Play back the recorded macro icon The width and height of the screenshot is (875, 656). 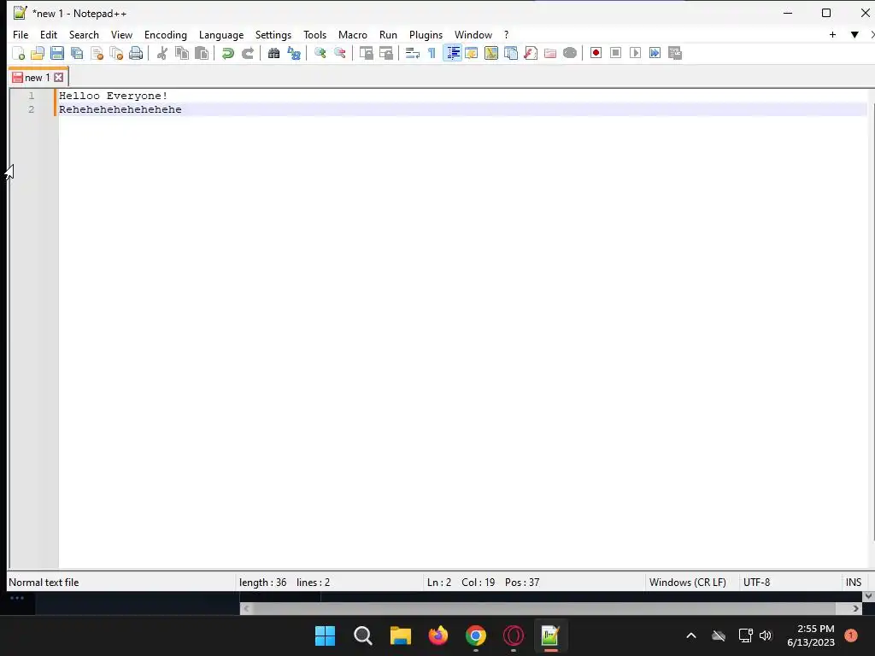tap(635, 53)
